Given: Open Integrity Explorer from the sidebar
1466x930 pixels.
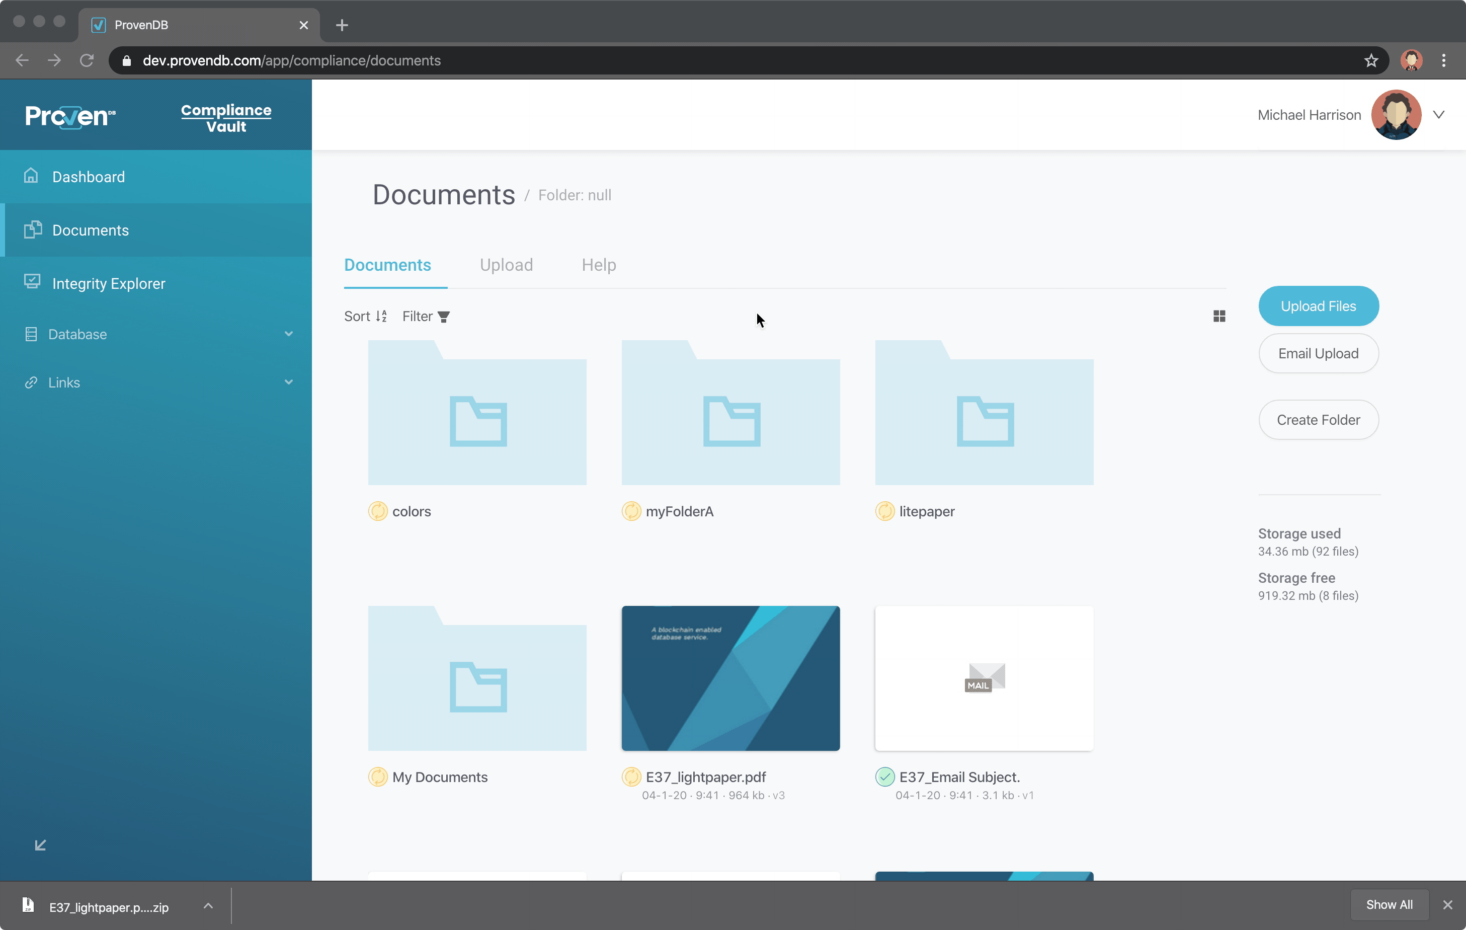Looking at the screenshot, I should point(108,284).
